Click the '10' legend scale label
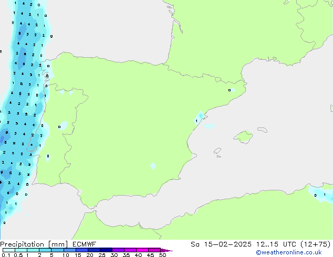Image resolution: width=333 pixels, height=257 pixels. point(66,255)
